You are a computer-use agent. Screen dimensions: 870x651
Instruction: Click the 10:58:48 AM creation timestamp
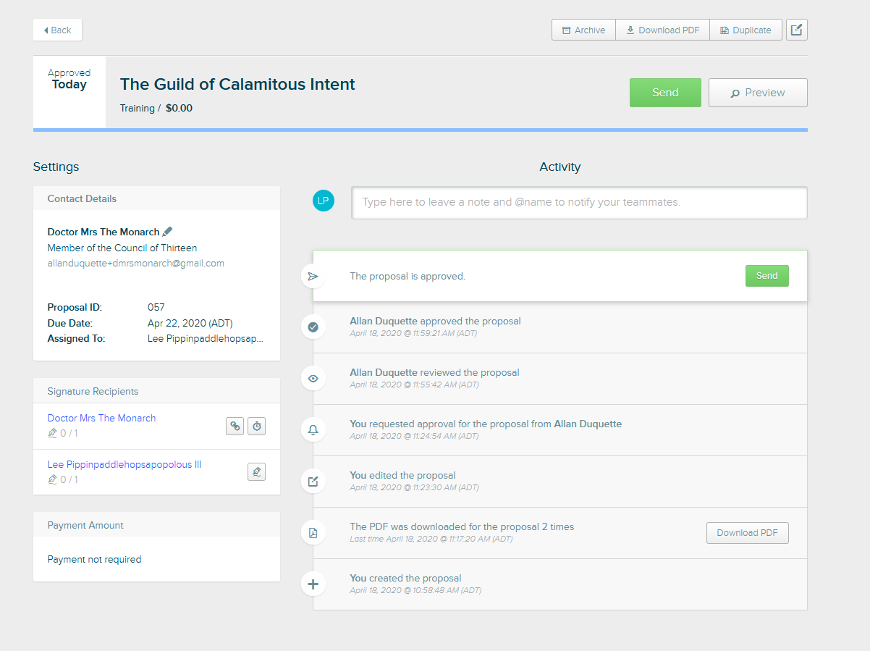(415, 590)
